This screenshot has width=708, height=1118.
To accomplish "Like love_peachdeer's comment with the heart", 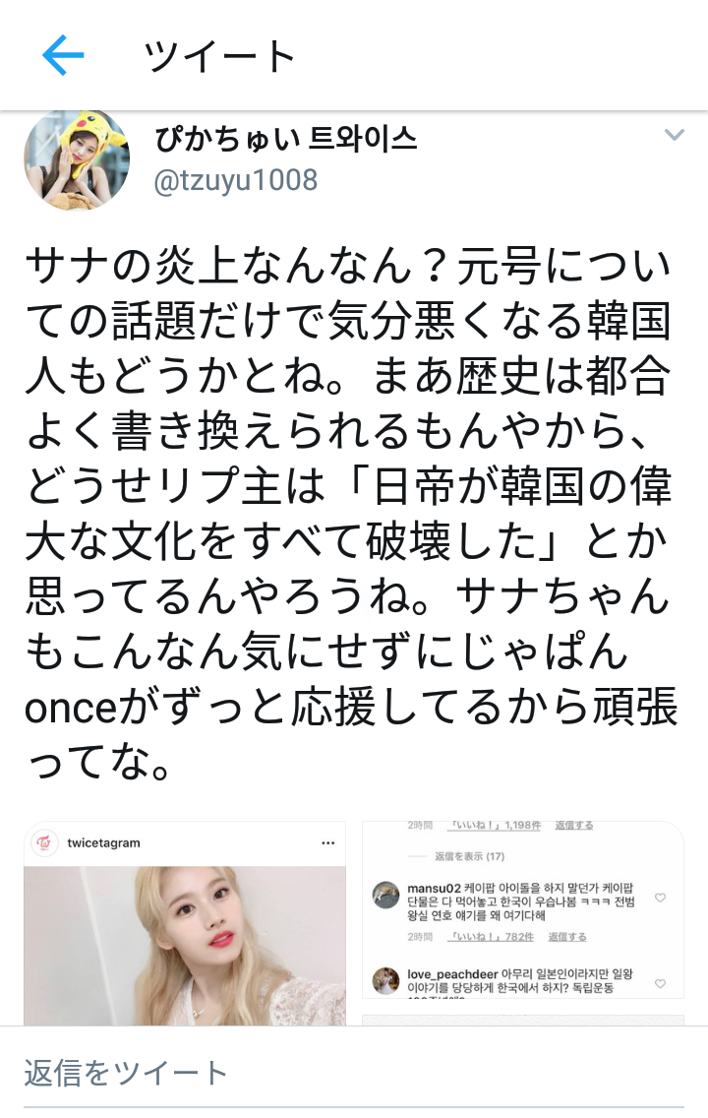I will [x=660, y=983].
